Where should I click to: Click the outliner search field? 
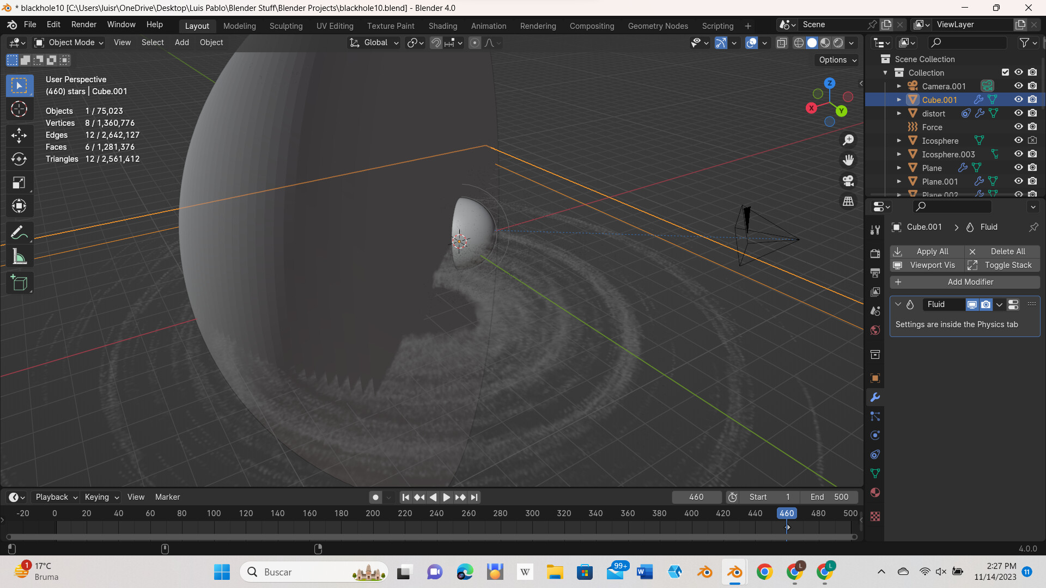966,42
